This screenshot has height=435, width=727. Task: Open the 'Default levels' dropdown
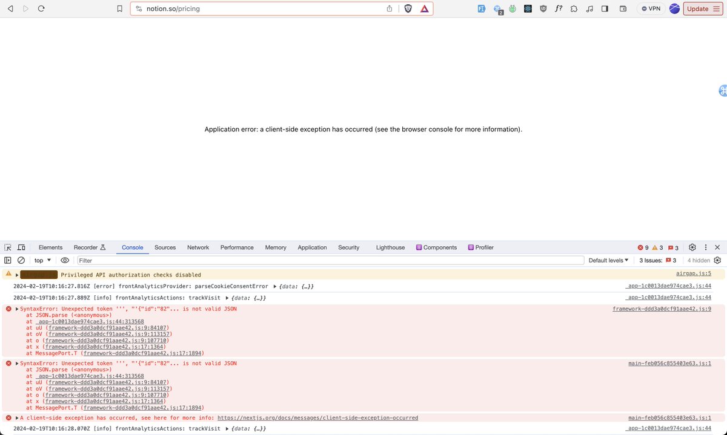pos(608,260)
